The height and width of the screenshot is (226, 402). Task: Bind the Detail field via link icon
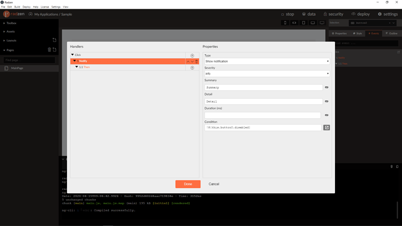(327, 101)
